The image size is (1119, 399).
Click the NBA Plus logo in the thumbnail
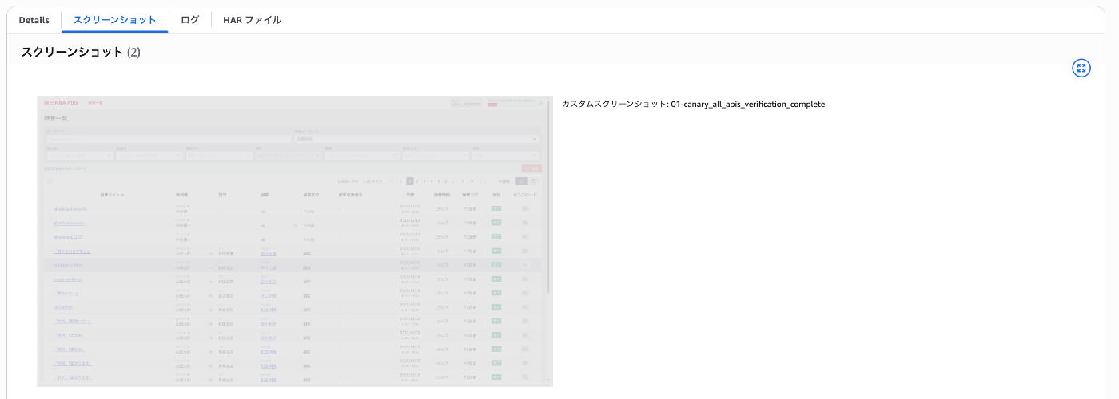tap(62, 102)
